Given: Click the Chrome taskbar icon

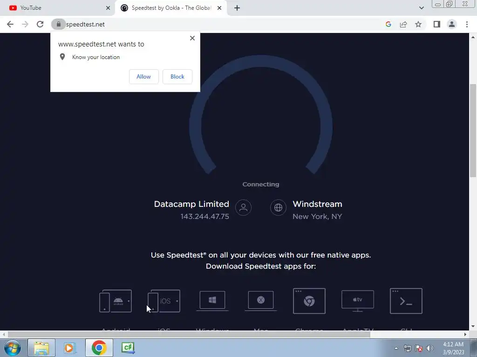Looking at the screenshot, I should tap(99, 348).
